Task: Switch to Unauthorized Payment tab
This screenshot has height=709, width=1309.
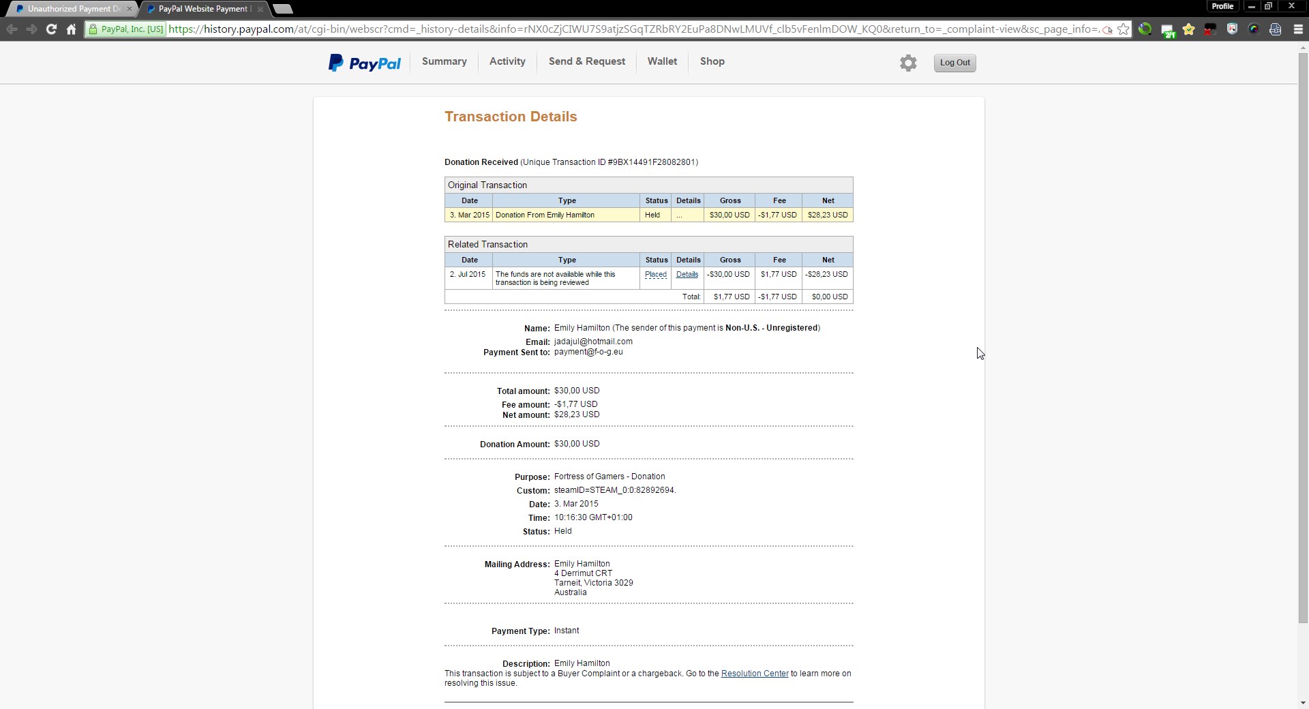Action: pos(72,9)
